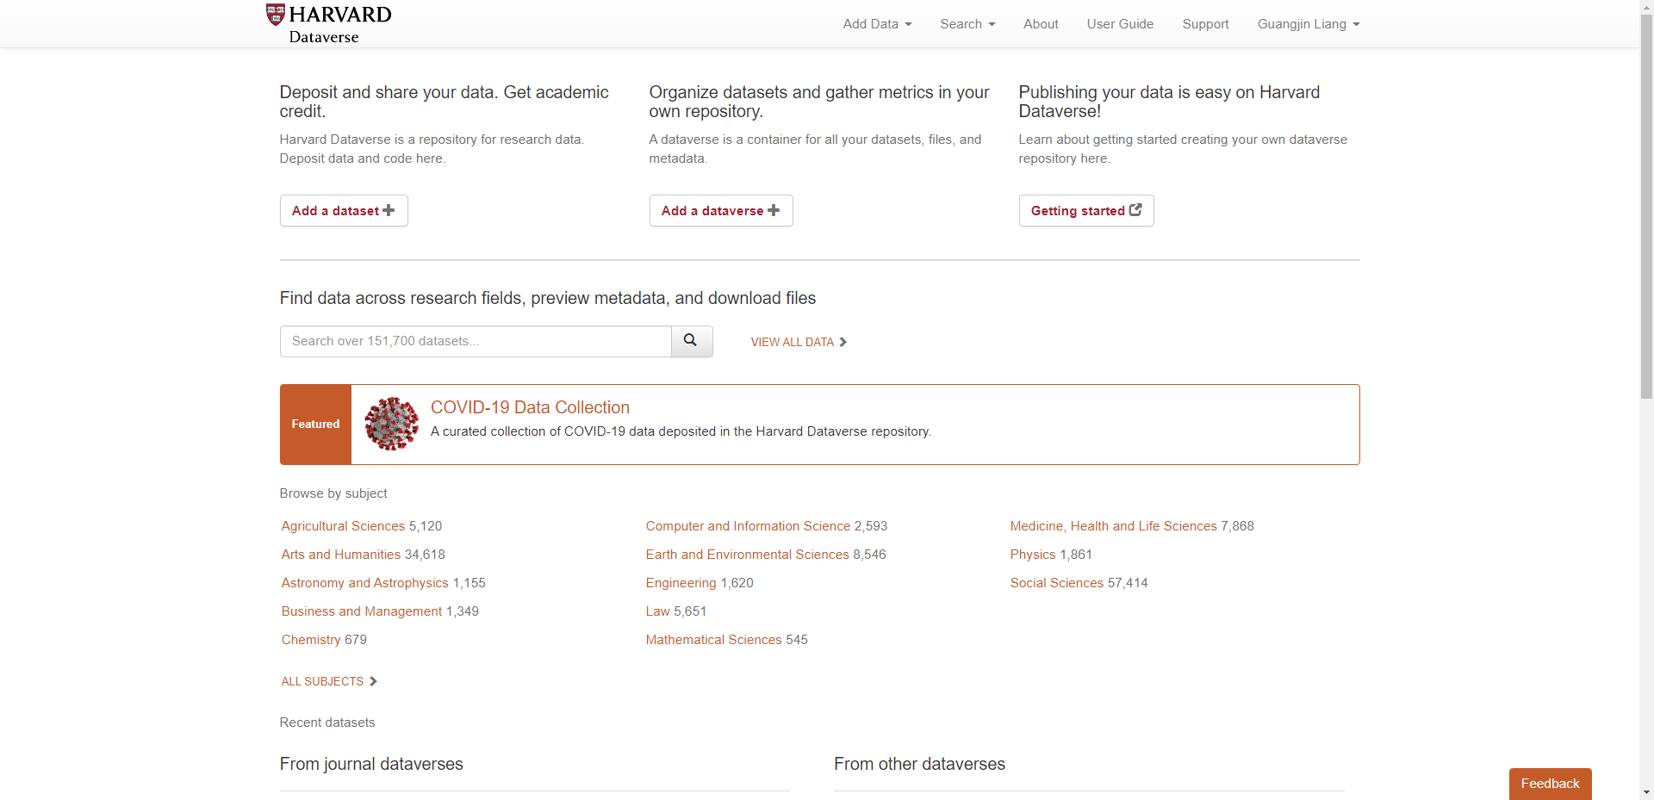Image resolution: width=1654 pixels, height=800 pixels.
Task: Browse Chemistry subject
Action: coord(311,640)
